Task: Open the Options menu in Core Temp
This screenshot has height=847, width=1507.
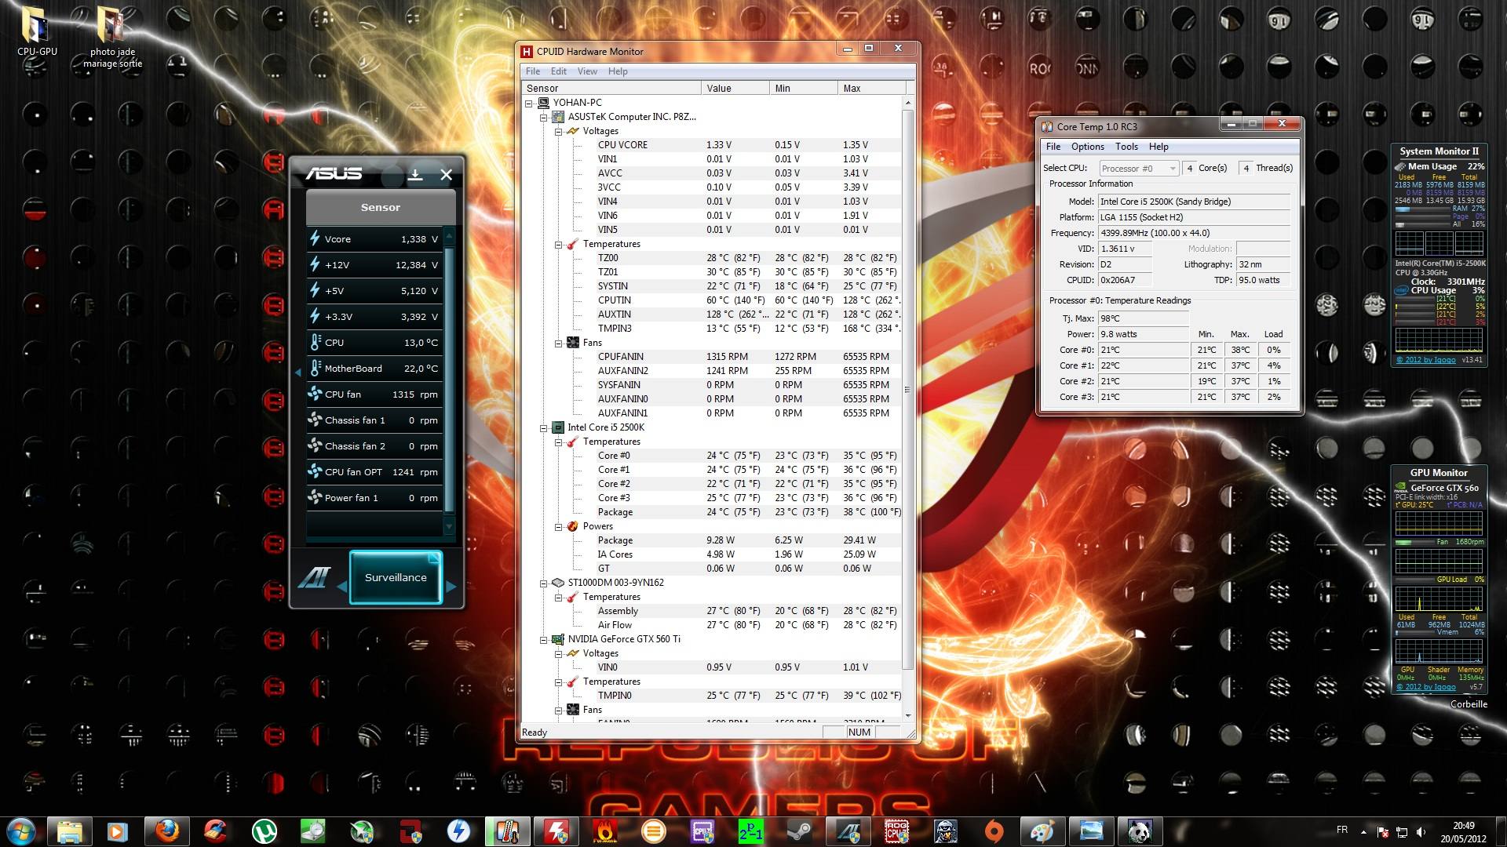Action: (x=1087, y=147)
